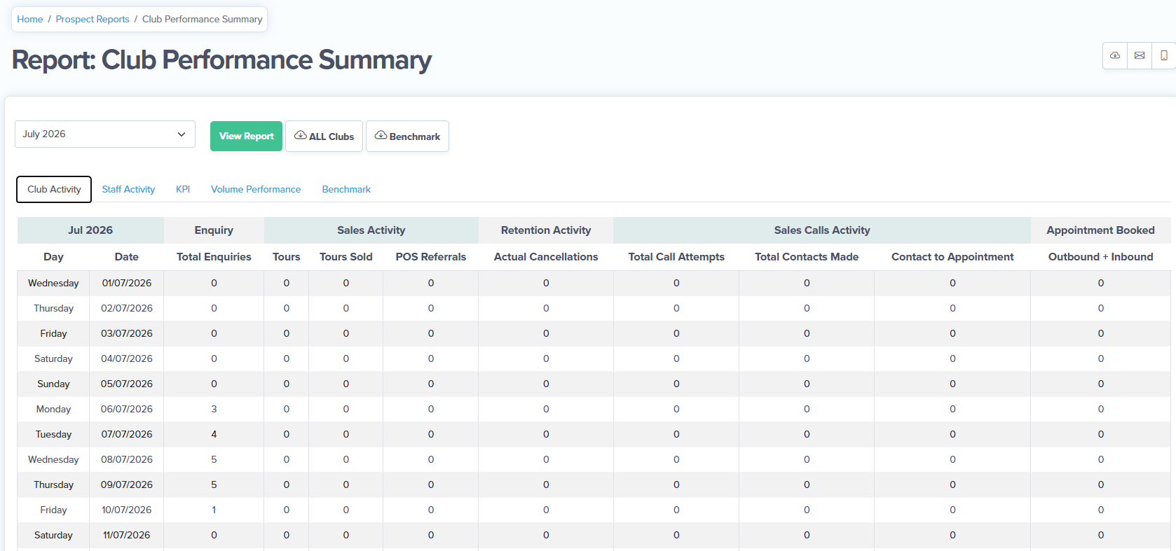The width and height of the screenshot is (1176, 551).
Task: Download the ALL Clubs report
Action: click(324, 136)
